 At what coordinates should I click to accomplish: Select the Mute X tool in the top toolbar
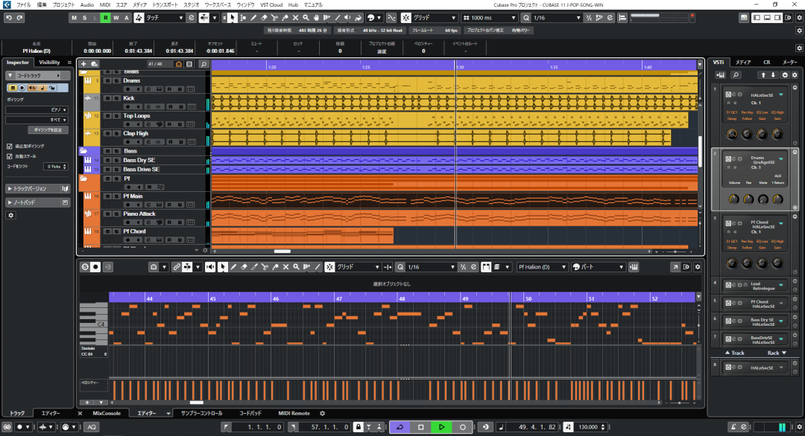pos(295,18)
